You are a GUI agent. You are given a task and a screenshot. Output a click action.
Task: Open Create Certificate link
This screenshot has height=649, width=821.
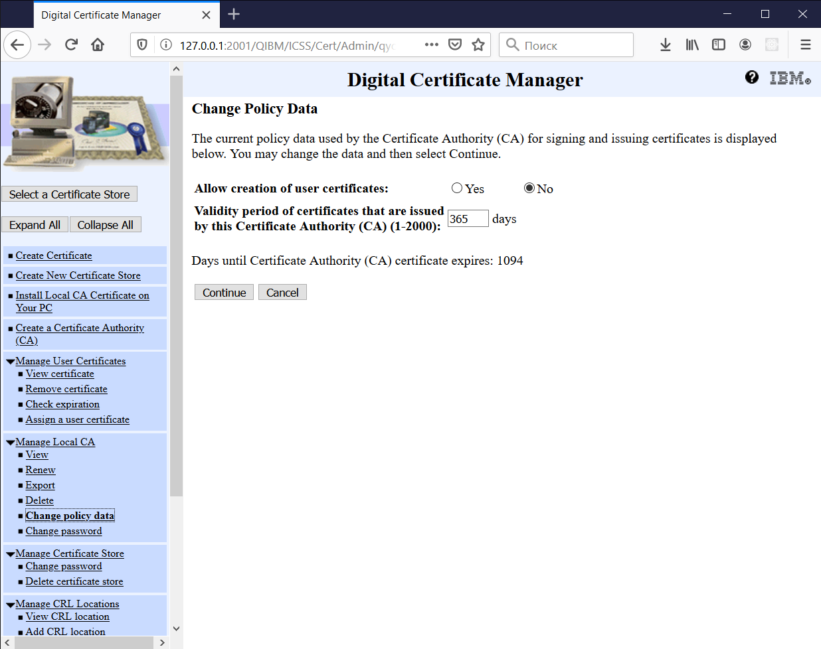pyautogui.click(x=54, y=255)
